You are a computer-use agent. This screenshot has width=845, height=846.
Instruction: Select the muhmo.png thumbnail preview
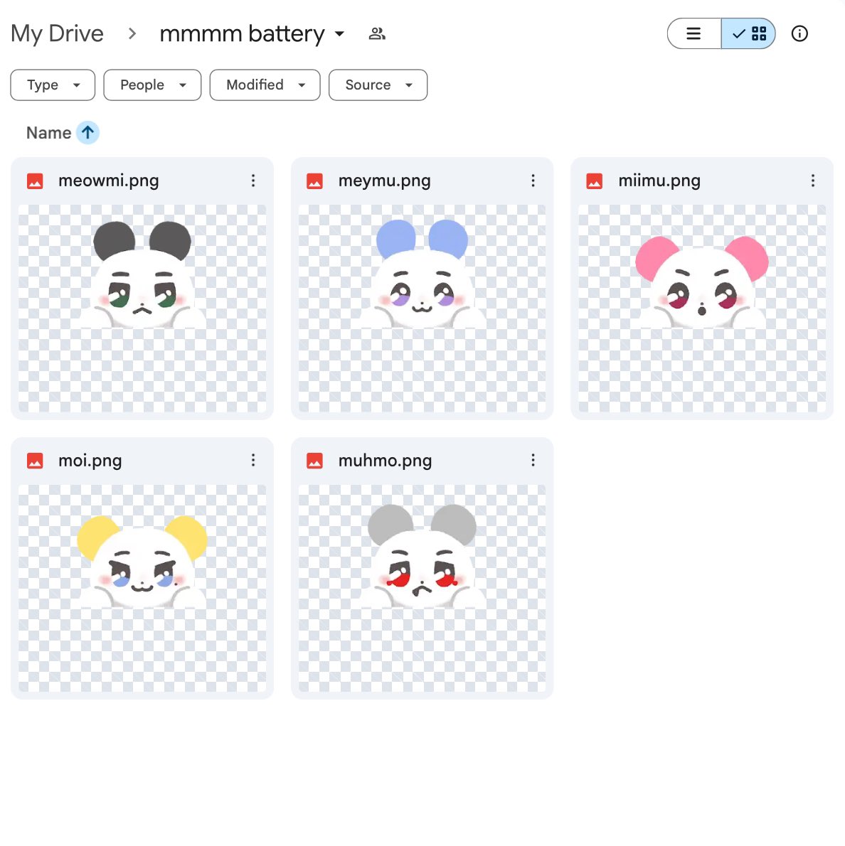(x=422, y=588)
